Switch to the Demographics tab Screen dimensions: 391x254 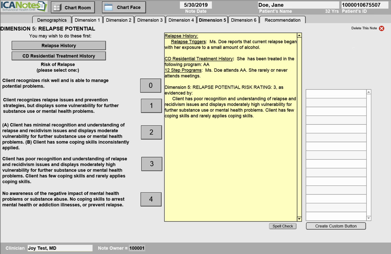(x=52, y=20)
